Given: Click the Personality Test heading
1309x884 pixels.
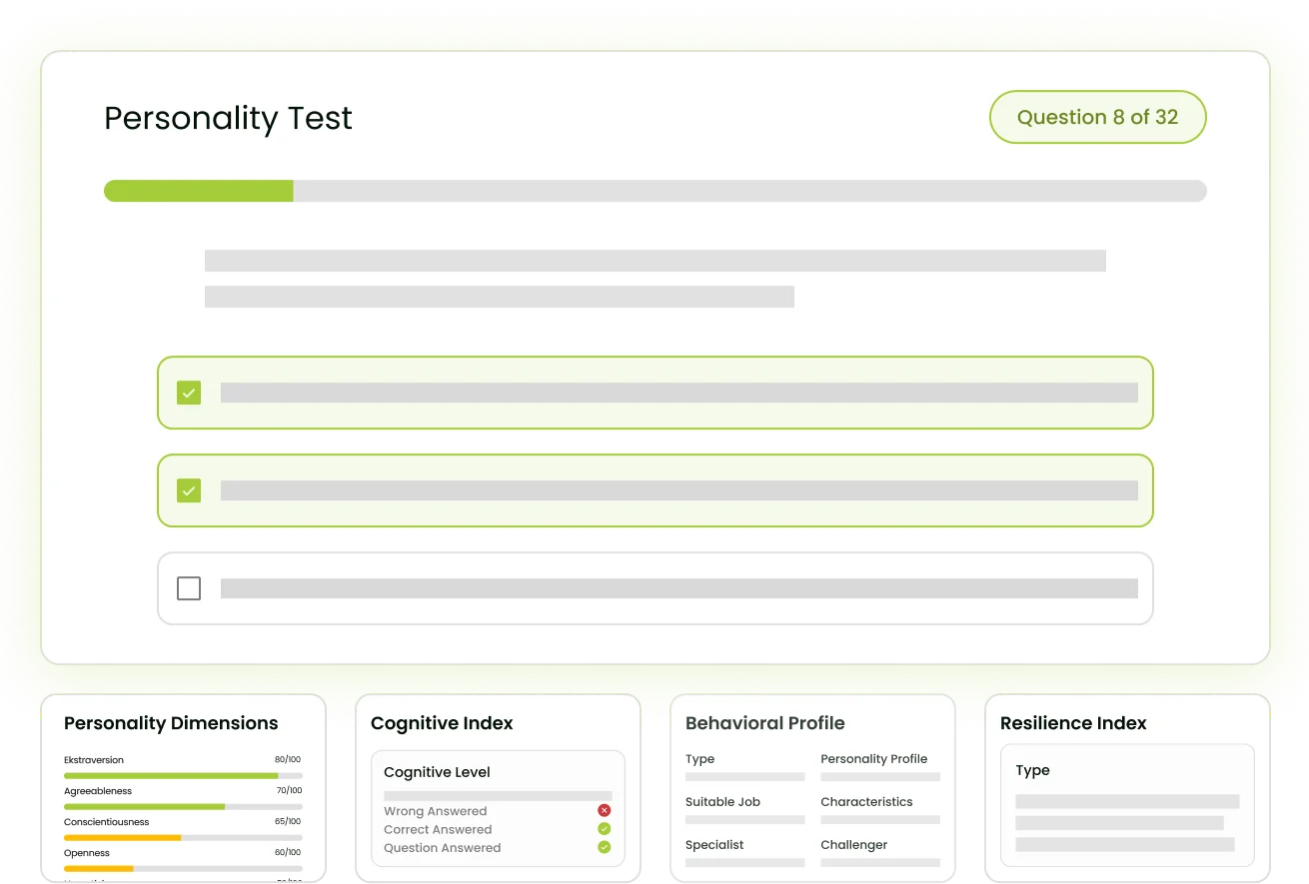Looking at the screenshot, I should coord(228,118).
